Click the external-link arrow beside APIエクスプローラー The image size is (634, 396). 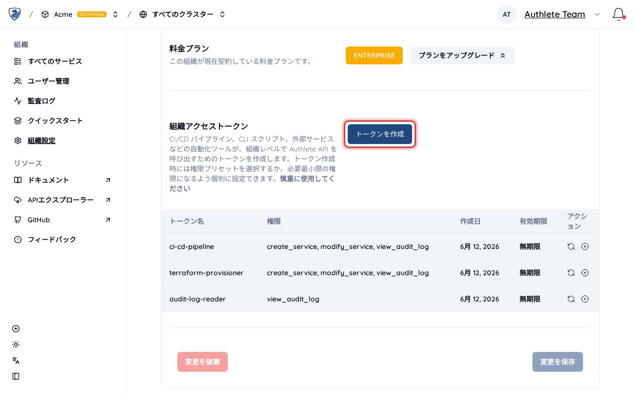click(108, 200)
